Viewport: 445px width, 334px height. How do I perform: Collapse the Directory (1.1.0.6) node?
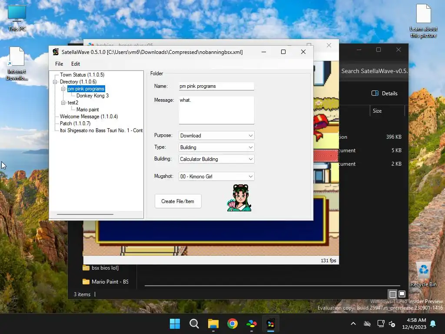[55, 82]
